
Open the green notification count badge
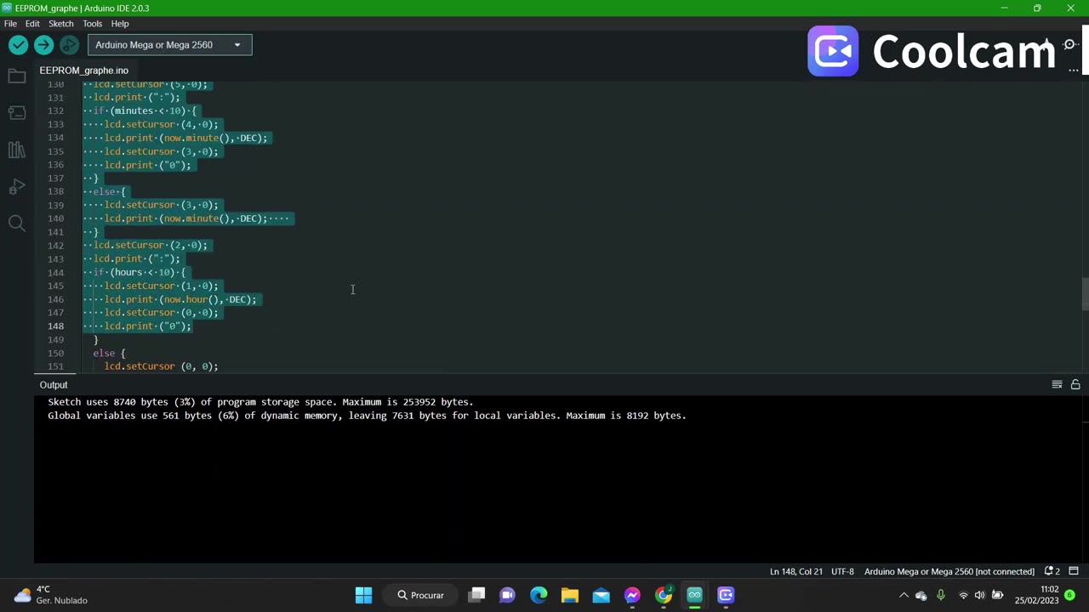tap(1069, 595)
